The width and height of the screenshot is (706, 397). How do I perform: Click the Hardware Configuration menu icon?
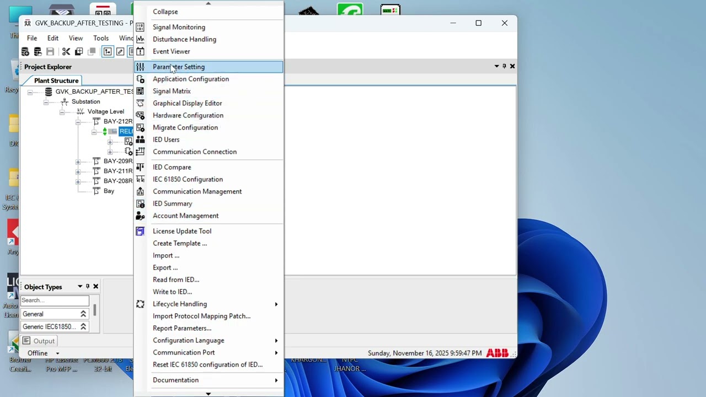pos(140,115)
